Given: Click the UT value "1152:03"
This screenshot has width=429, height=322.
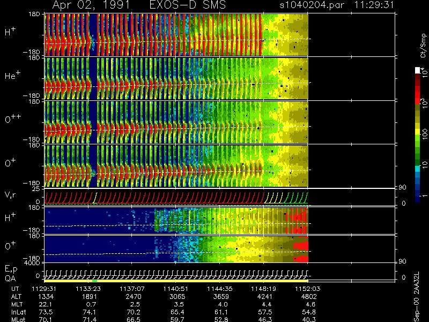Looking at the screenshot, I should [307, 289].
